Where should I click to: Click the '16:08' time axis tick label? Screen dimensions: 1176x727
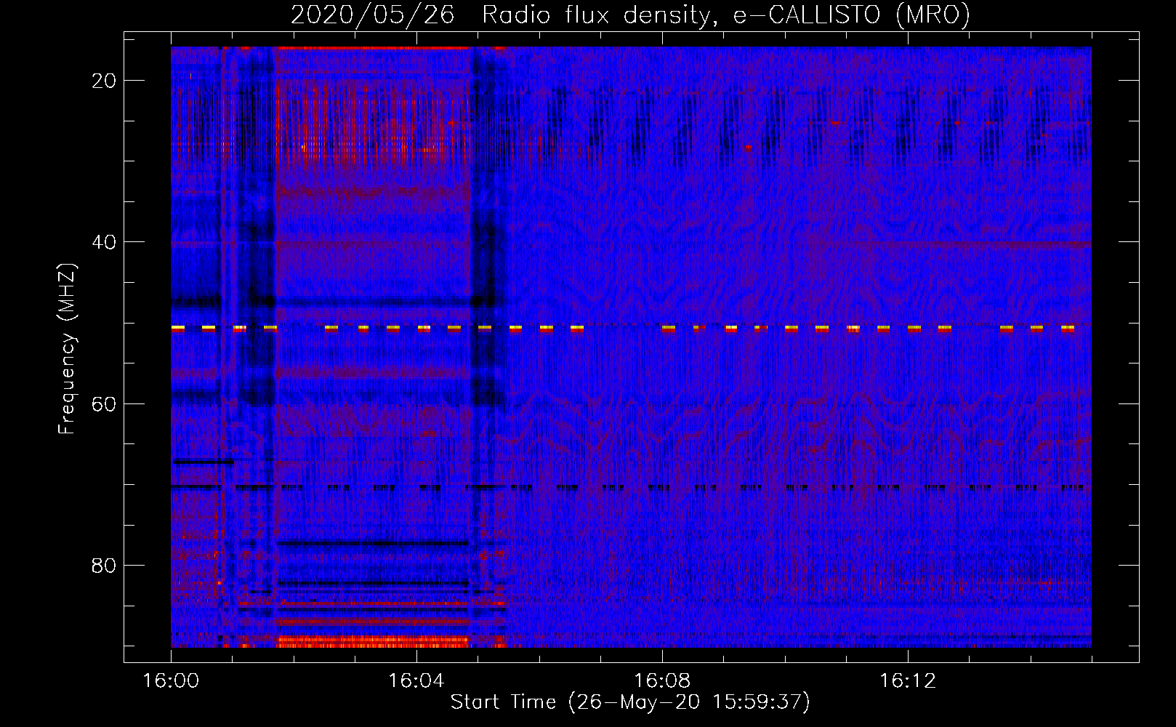pyautogui.click(x=662, y=681)
